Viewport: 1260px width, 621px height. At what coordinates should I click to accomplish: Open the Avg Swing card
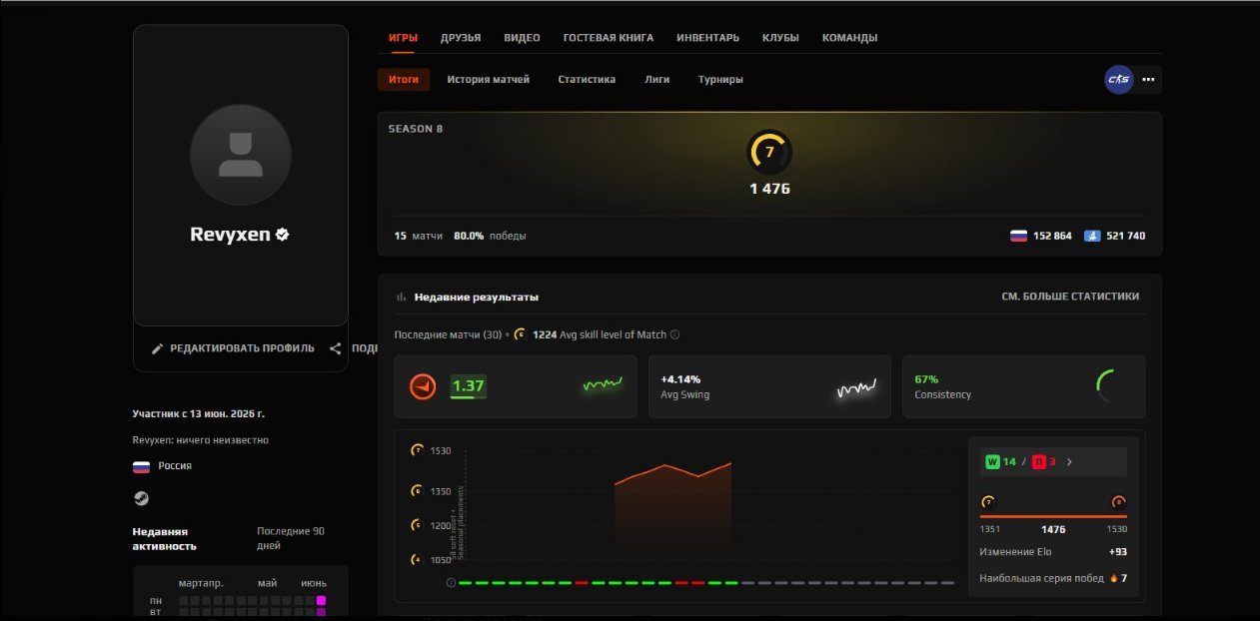pos(769,386)
